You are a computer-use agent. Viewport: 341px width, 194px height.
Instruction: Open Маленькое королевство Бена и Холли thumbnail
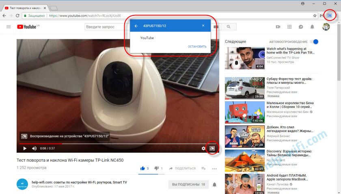coord(245,112)
